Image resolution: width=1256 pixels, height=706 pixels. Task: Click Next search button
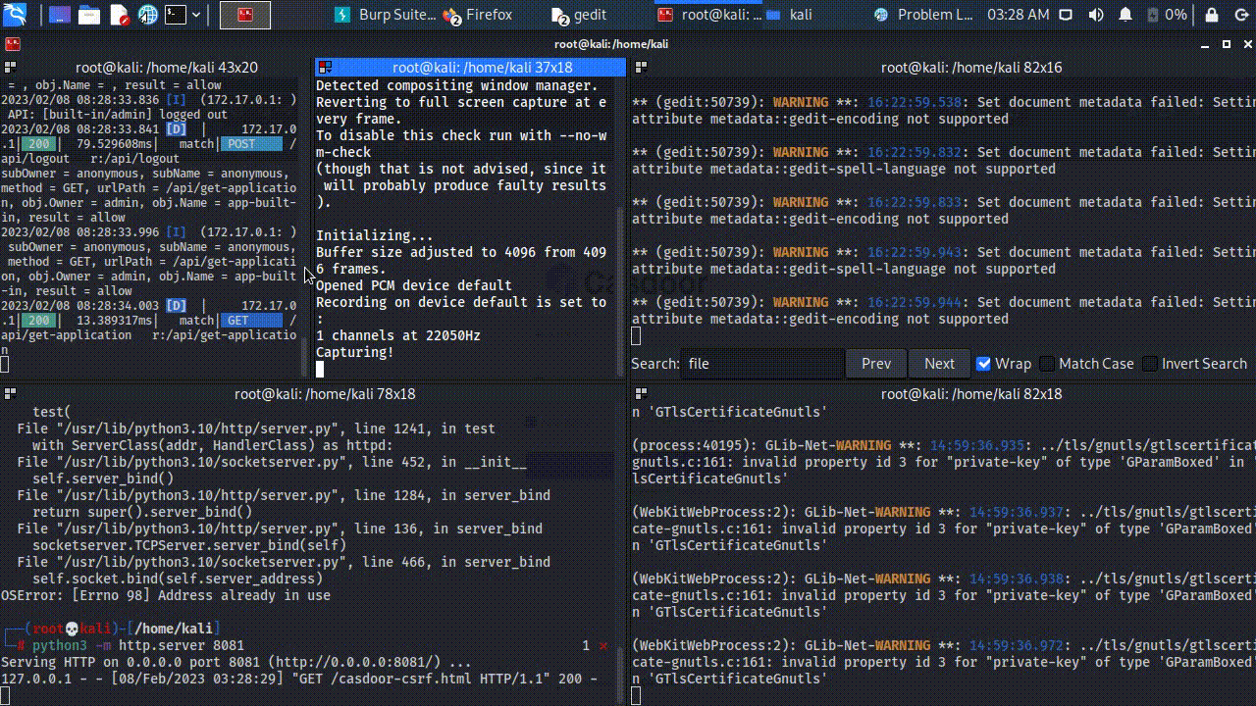pos(939,363)
